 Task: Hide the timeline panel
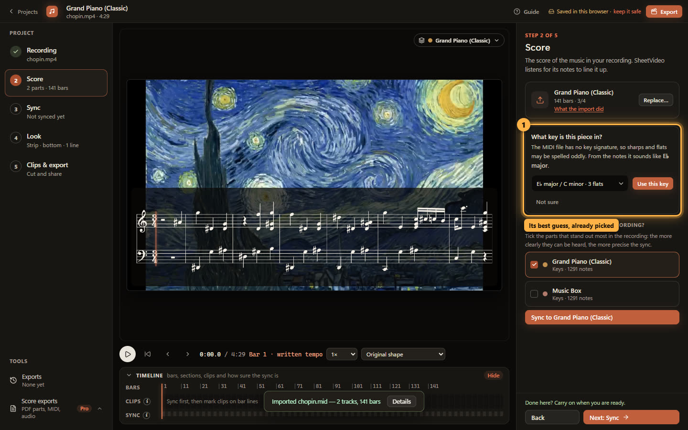[x=494, y=376]
